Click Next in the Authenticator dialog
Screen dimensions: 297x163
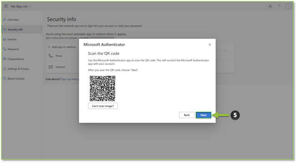[203, 115]
